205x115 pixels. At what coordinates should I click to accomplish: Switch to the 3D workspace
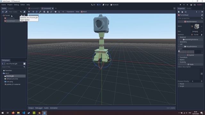(x=99, y=5)
